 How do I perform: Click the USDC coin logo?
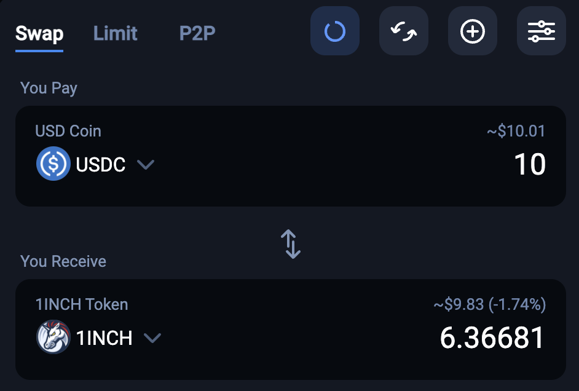[x=53, y=164]
